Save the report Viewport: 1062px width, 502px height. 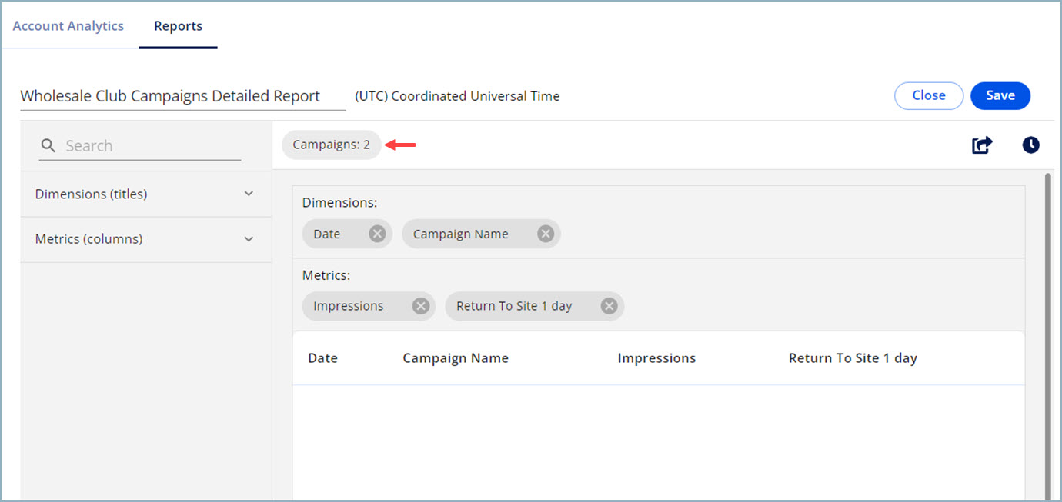point(1000,95)
